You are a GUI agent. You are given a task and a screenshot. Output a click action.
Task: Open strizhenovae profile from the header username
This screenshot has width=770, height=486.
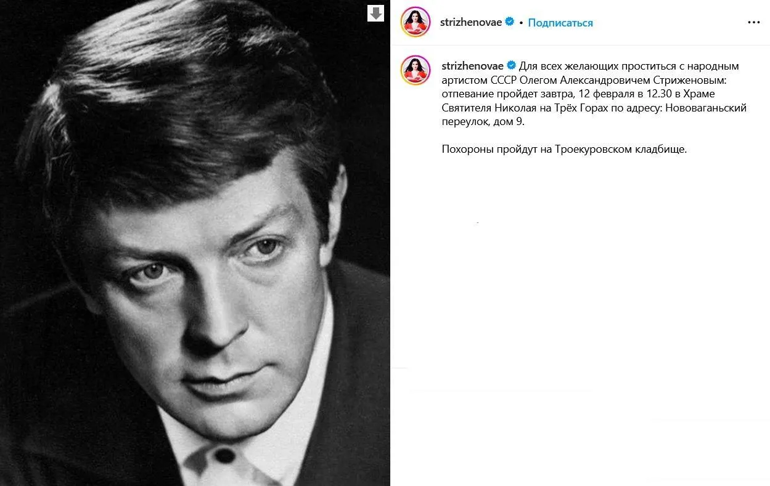point(472,22)
